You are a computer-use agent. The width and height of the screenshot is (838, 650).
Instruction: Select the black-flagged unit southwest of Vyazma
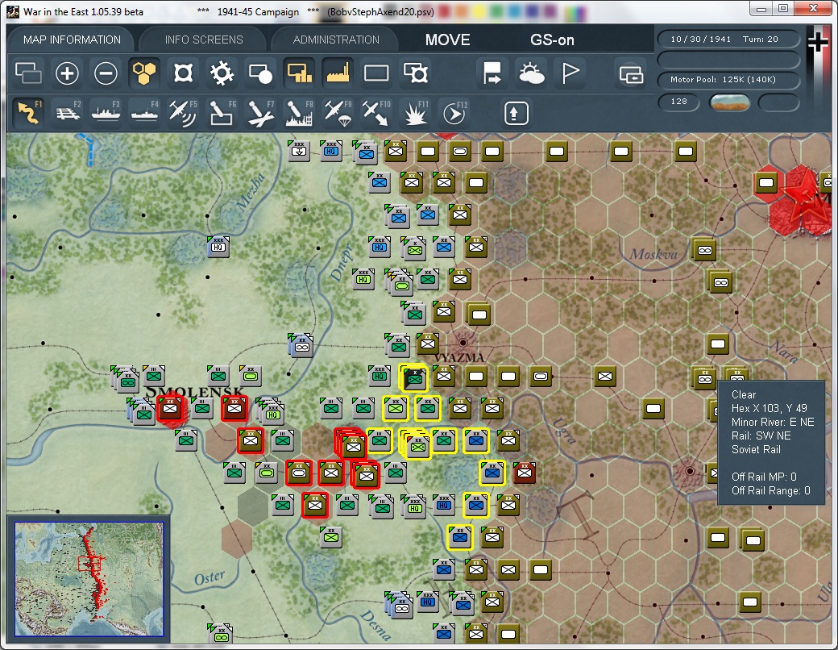tap(414, 377)
